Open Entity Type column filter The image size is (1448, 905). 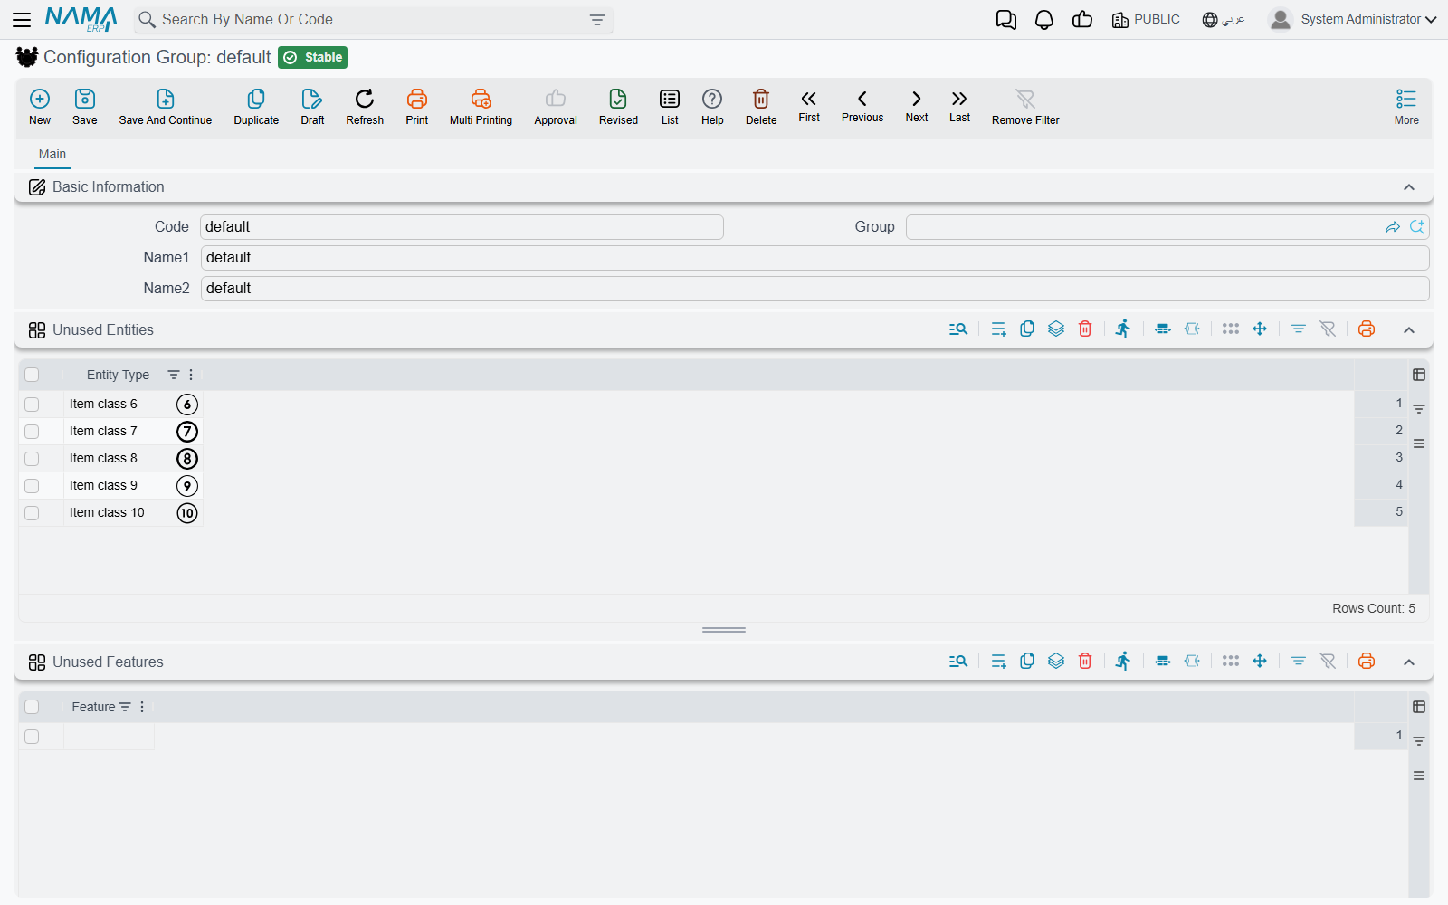pyautogui.click(x=174, y=375)
